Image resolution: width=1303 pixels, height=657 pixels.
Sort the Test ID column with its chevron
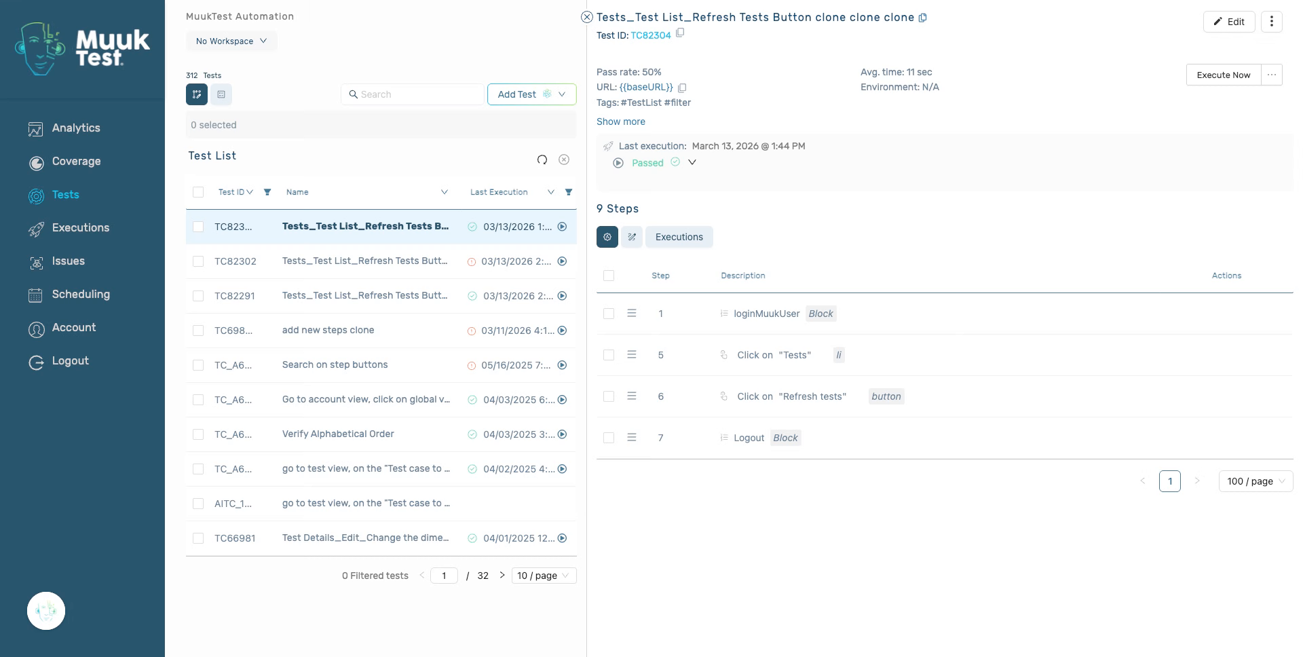(x=250, y=192)
